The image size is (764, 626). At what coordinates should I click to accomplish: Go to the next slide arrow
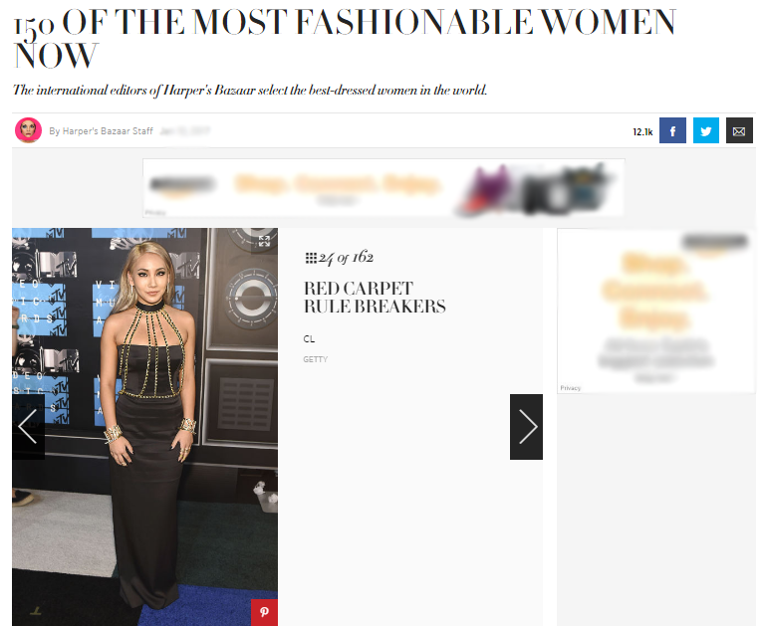point(526,427)
